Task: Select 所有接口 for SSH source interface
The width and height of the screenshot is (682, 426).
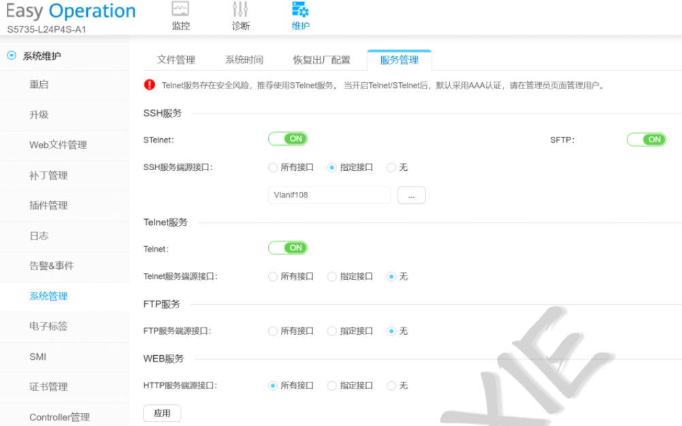Action: pyautogui.click(x=273, y=167)
